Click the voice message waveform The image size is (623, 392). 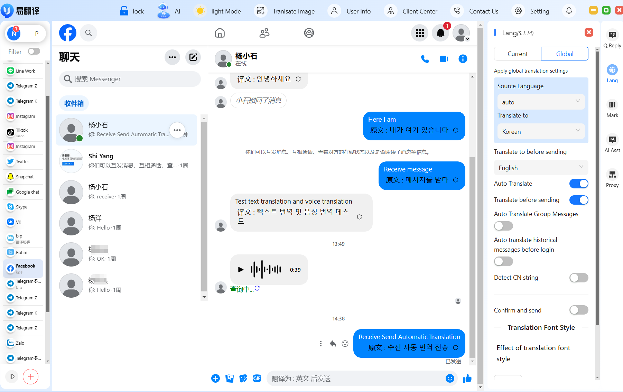point(266,269)
